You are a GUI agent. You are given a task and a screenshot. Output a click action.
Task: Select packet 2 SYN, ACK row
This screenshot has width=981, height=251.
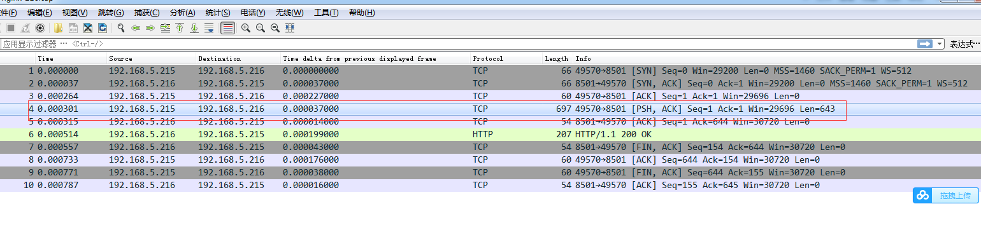tap(490, 83)
